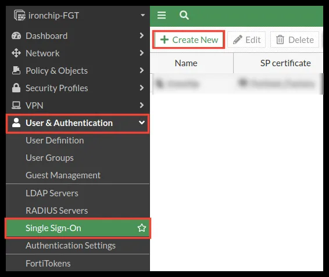
Task: Sort by the SP certificate column header
Action: (x=278, y=63)
